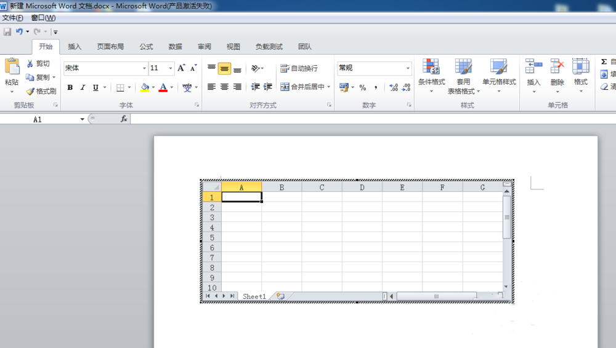Click the accounting number format icon

(344, 87)
